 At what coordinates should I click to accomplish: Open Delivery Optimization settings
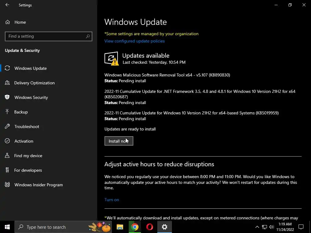(x=48, y=83)
